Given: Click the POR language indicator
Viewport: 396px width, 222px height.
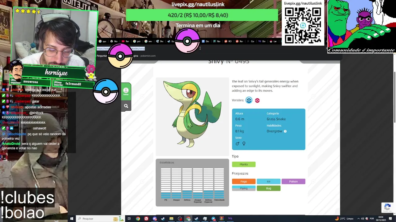Looking at the screenshot, I should tap(372, 219).
